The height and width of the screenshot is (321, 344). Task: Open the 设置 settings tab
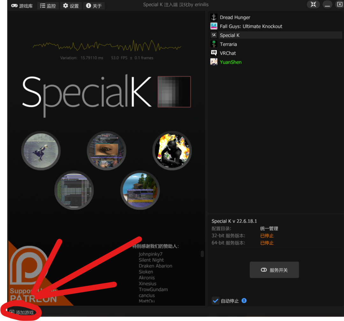coord(71,6)
